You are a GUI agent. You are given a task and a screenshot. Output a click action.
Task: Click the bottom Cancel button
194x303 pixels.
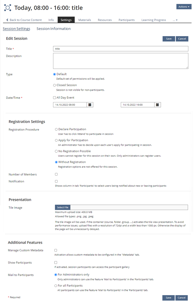click(181, 298)
